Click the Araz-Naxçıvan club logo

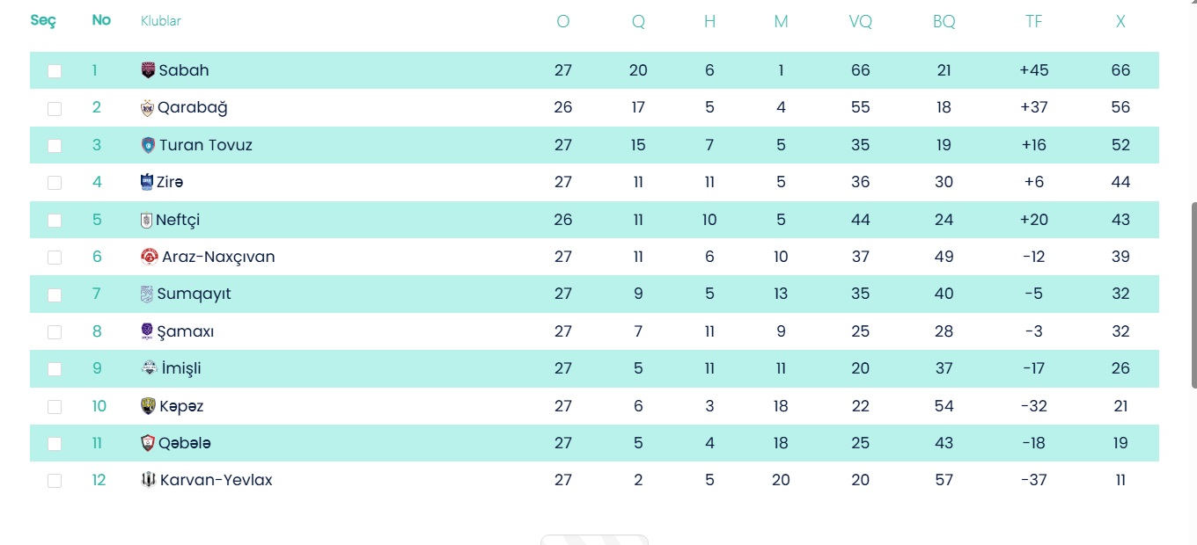tap(149, 257)
